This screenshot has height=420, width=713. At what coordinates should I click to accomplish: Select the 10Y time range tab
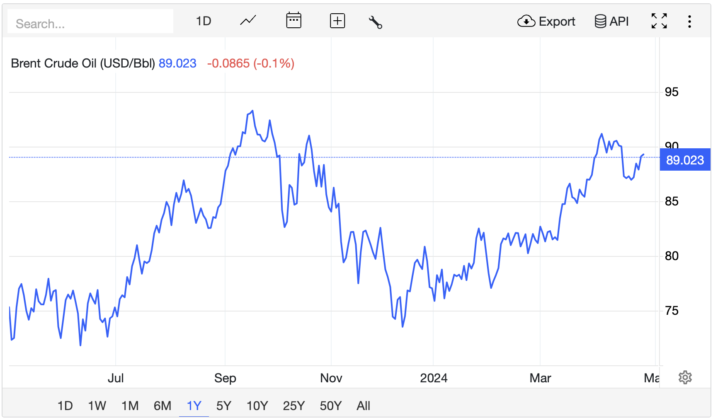(x=257, y=406)
